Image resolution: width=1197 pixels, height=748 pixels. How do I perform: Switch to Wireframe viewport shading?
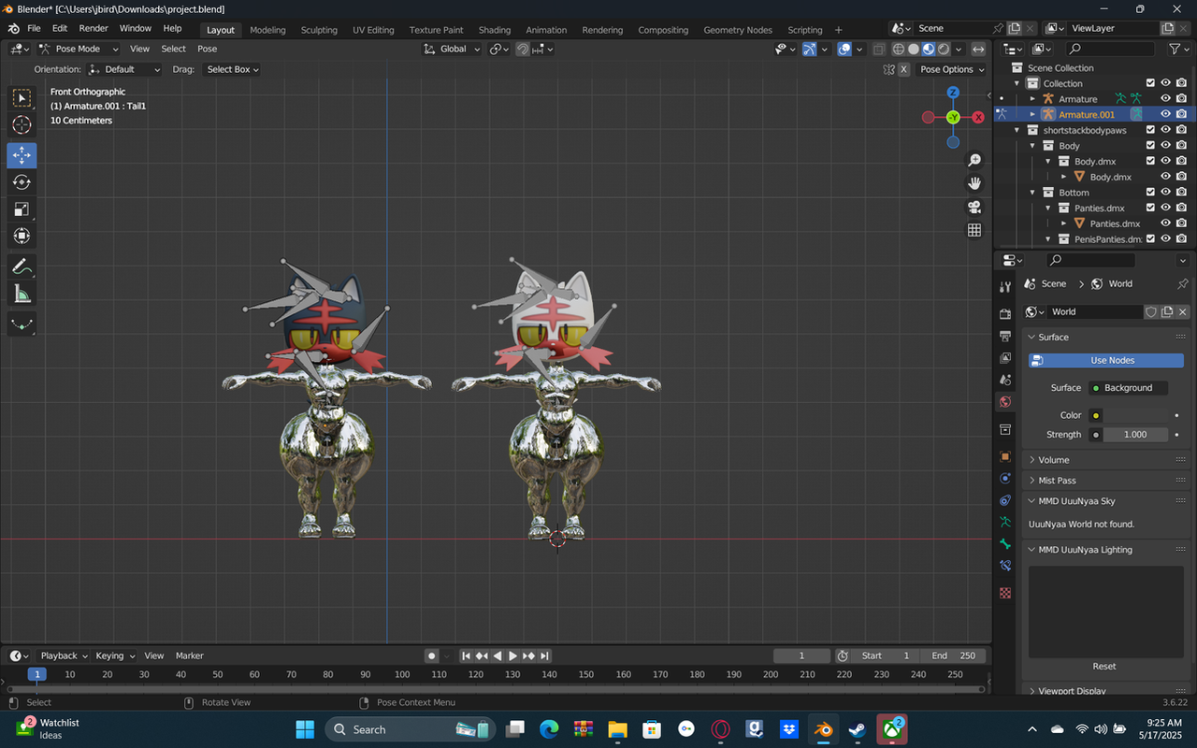pyautogui.click(x=899, y=50)
